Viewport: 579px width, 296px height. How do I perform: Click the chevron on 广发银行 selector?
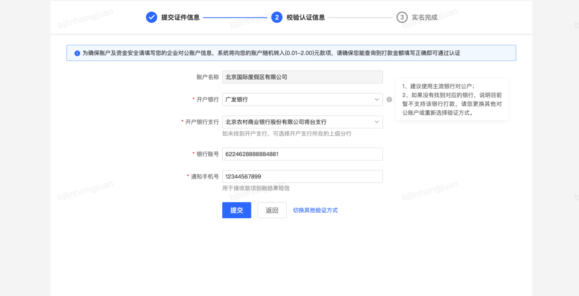point(377,99)
